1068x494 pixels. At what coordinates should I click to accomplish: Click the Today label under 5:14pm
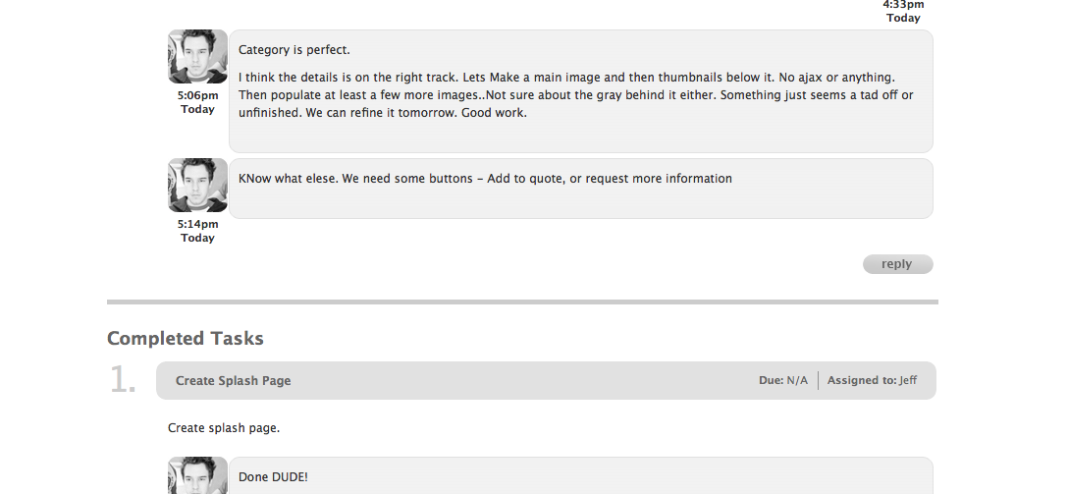coord(197,238)
